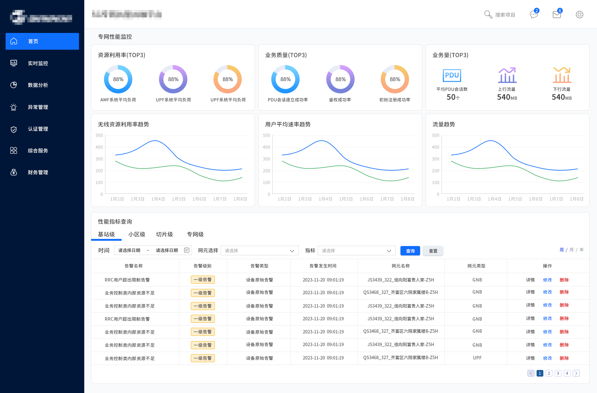597x393 pixels.
Task: Switch to the 专网级 tab
Action: [195, 234]
